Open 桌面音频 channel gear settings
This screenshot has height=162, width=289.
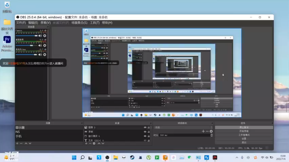(x=44, y=45)
